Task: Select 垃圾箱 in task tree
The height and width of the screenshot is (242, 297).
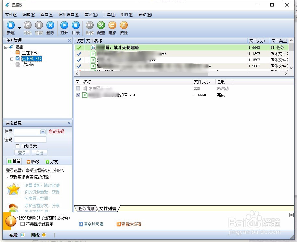Action: click(28, 64)
